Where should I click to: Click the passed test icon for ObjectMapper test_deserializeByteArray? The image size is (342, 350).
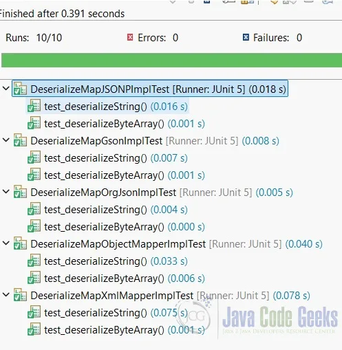tap(34, 278)
